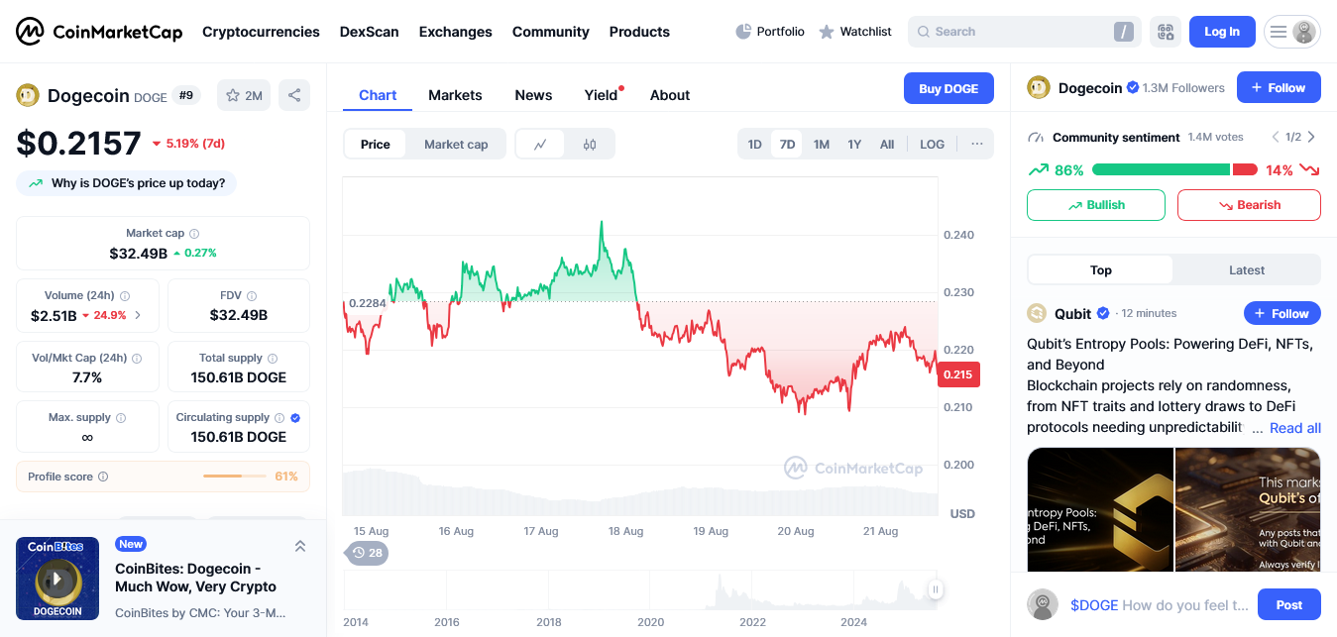Show the Latest community posts tab
This screenshot has height=637, width=1337.
click(x=1247, y=270)
